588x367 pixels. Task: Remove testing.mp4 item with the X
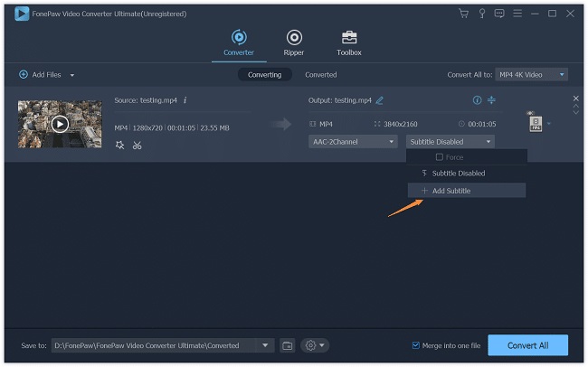[x=576, y=99]
